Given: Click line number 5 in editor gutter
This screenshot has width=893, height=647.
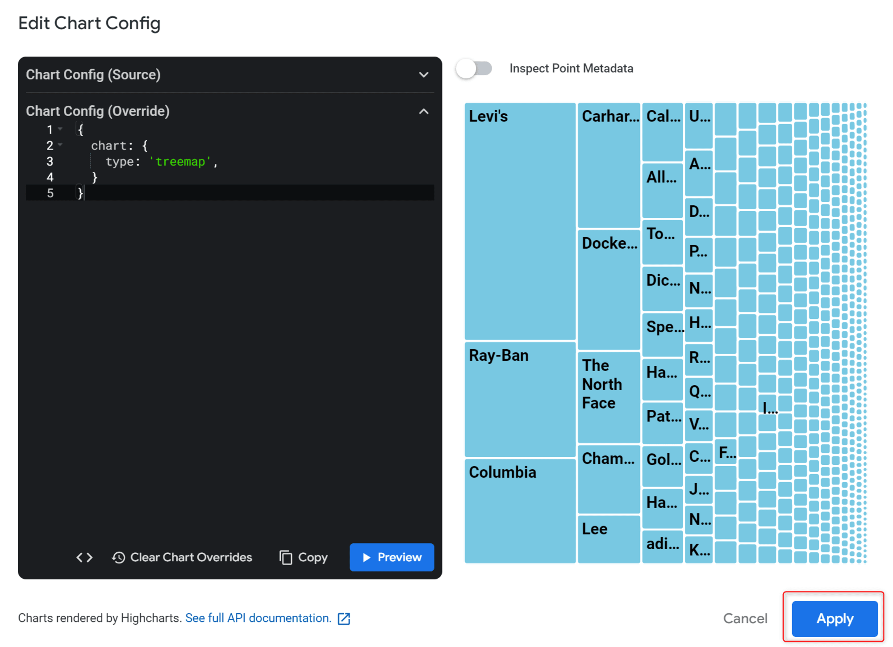Looking at the screenshot, I should (x=50, y=193).
